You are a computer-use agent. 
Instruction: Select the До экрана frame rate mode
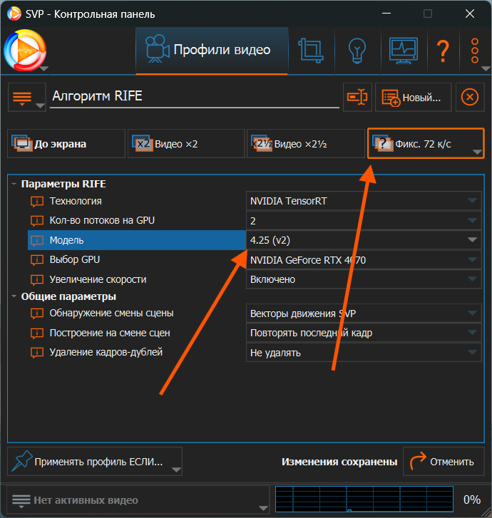66,144
